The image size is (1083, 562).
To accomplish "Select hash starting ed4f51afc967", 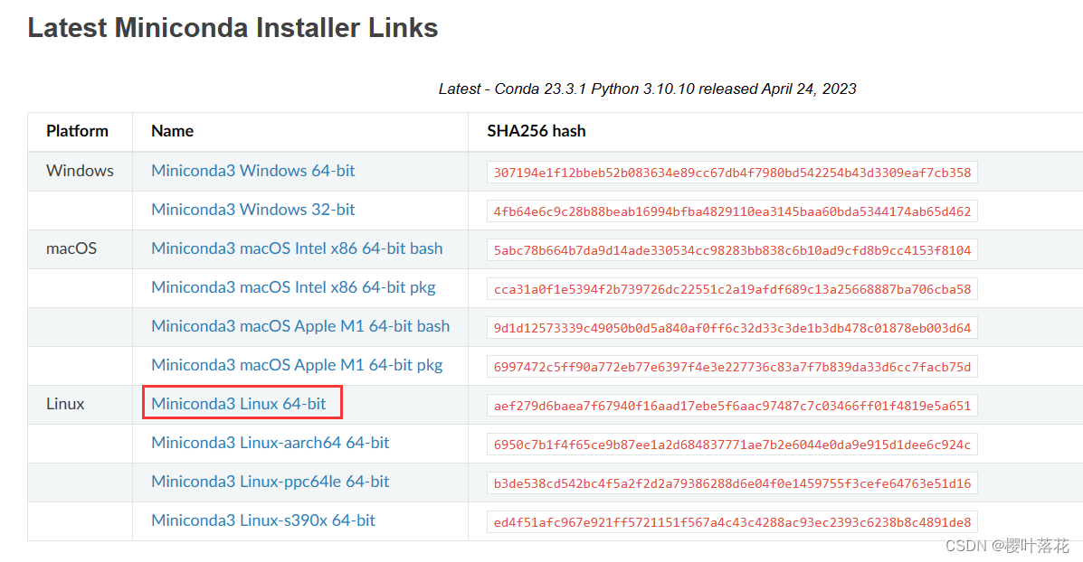I will click(732, 522).
